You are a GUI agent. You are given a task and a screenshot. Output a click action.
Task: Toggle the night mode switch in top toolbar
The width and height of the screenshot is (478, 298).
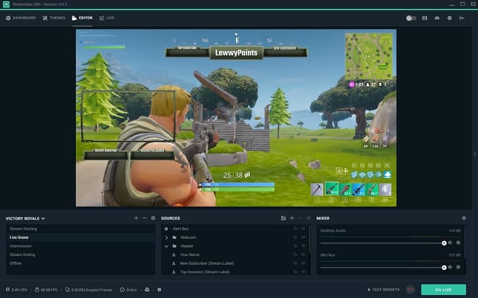point(411,18)
